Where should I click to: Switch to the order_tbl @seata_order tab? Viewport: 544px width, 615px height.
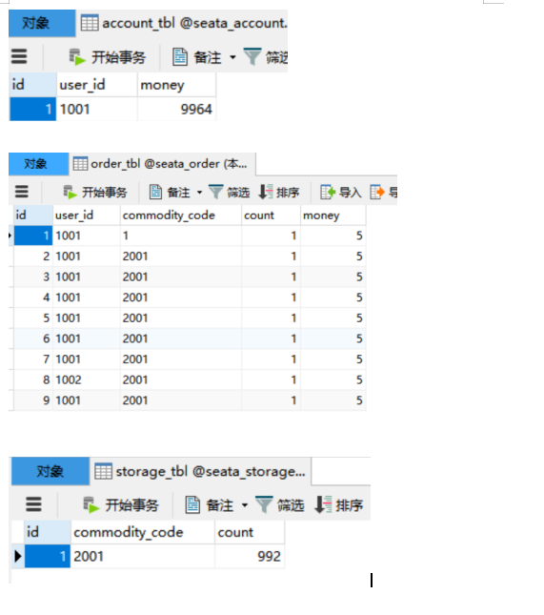click(163, 164)
